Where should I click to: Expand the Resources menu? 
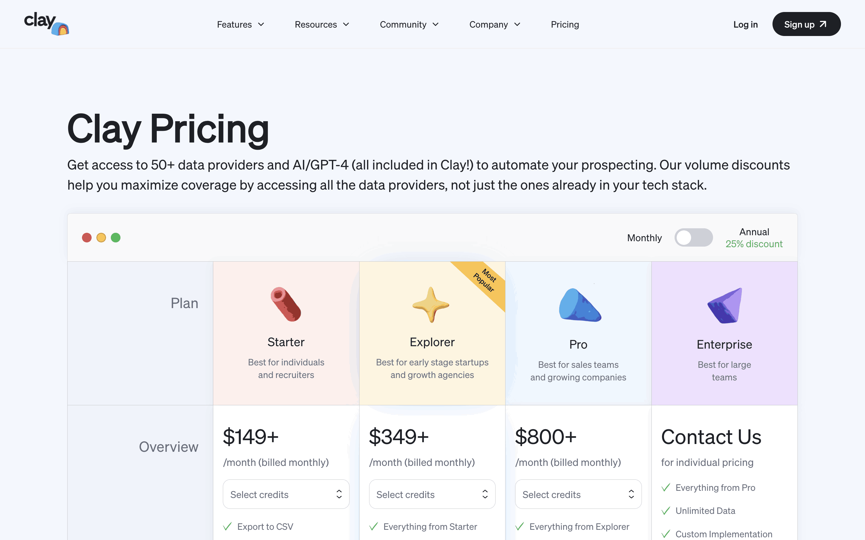(322, 24)
